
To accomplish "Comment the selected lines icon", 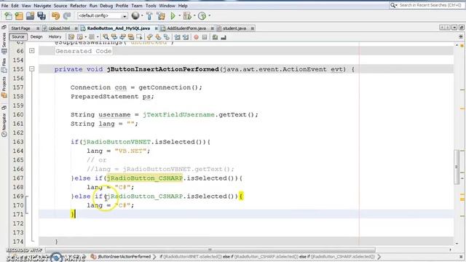I will 216,37.
